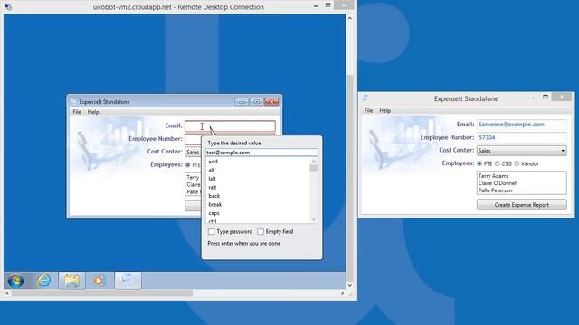
Task: Click the local ExpenseIt Standalone title bar icon
Action: (x=365, y=98)
